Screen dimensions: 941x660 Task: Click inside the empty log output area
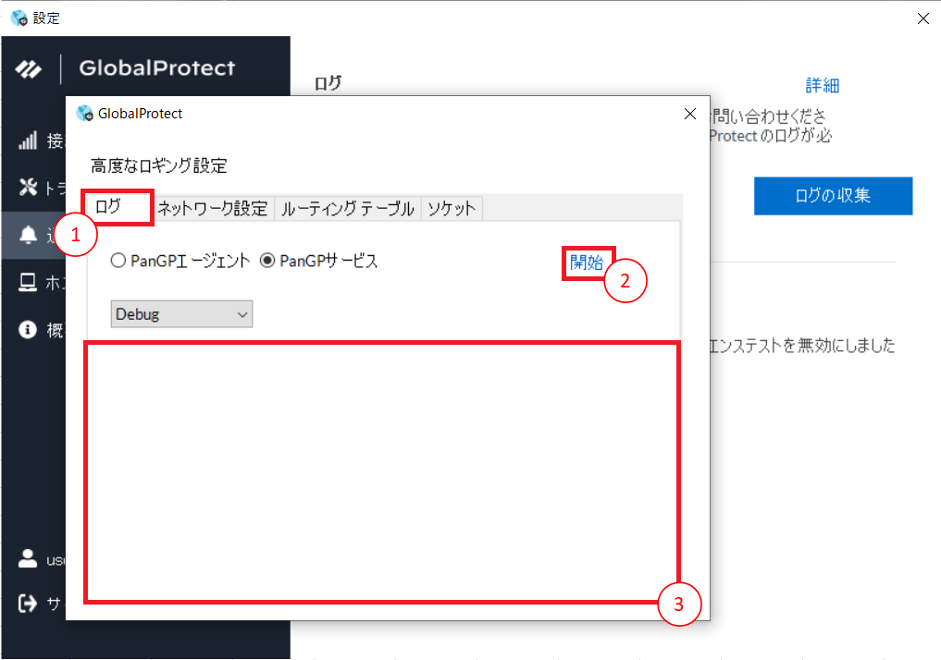[x=383, y=472]
